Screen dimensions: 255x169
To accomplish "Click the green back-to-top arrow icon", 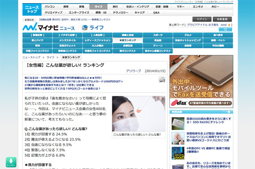I will click(11, 162).
